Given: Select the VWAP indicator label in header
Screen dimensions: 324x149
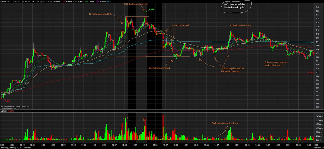Looking at the screenshot, I should pos(103,1).
